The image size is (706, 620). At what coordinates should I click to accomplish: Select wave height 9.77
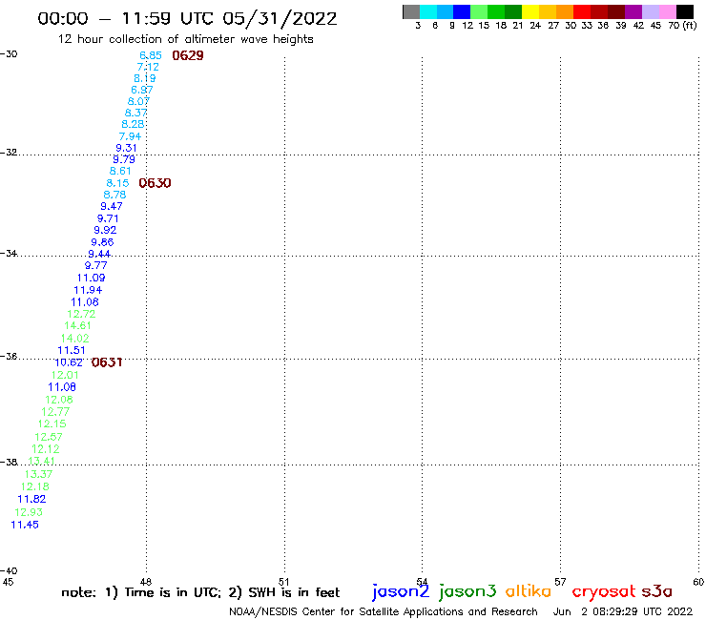[x=96, y=265]
